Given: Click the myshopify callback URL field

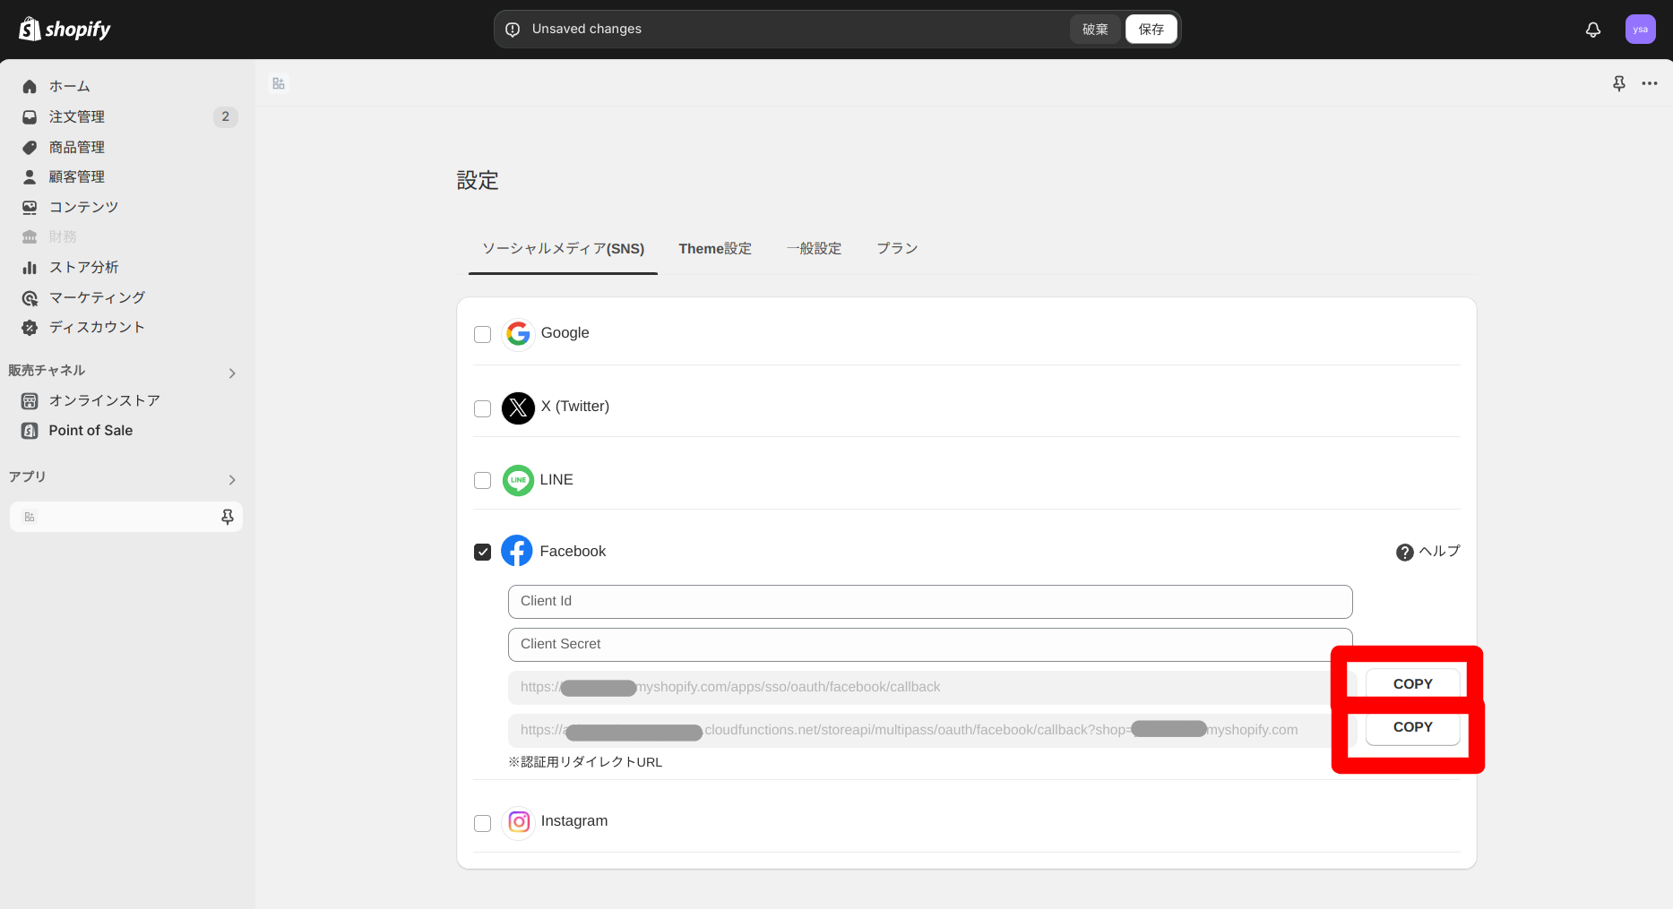Looking at the screenshot, I should (x=930, y=688).
